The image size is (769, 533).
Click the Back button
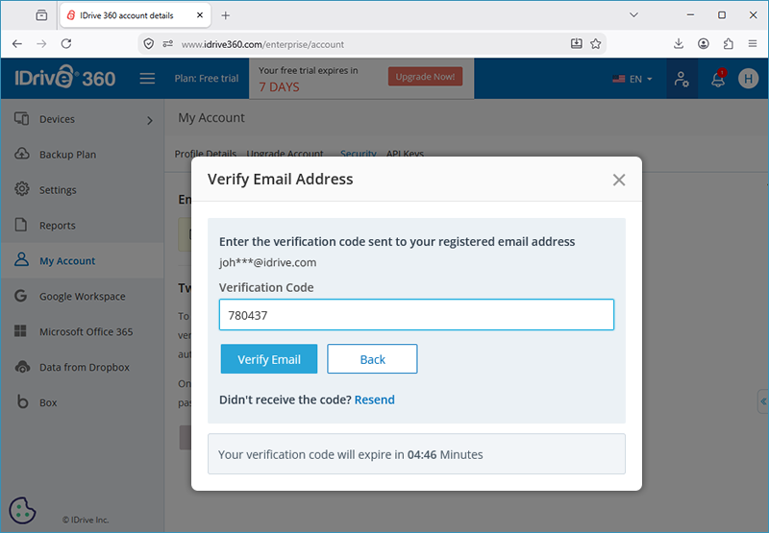tap(372, 359)
